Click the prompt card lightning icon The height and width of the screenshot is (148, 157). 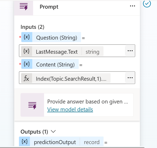coord(32,105)
